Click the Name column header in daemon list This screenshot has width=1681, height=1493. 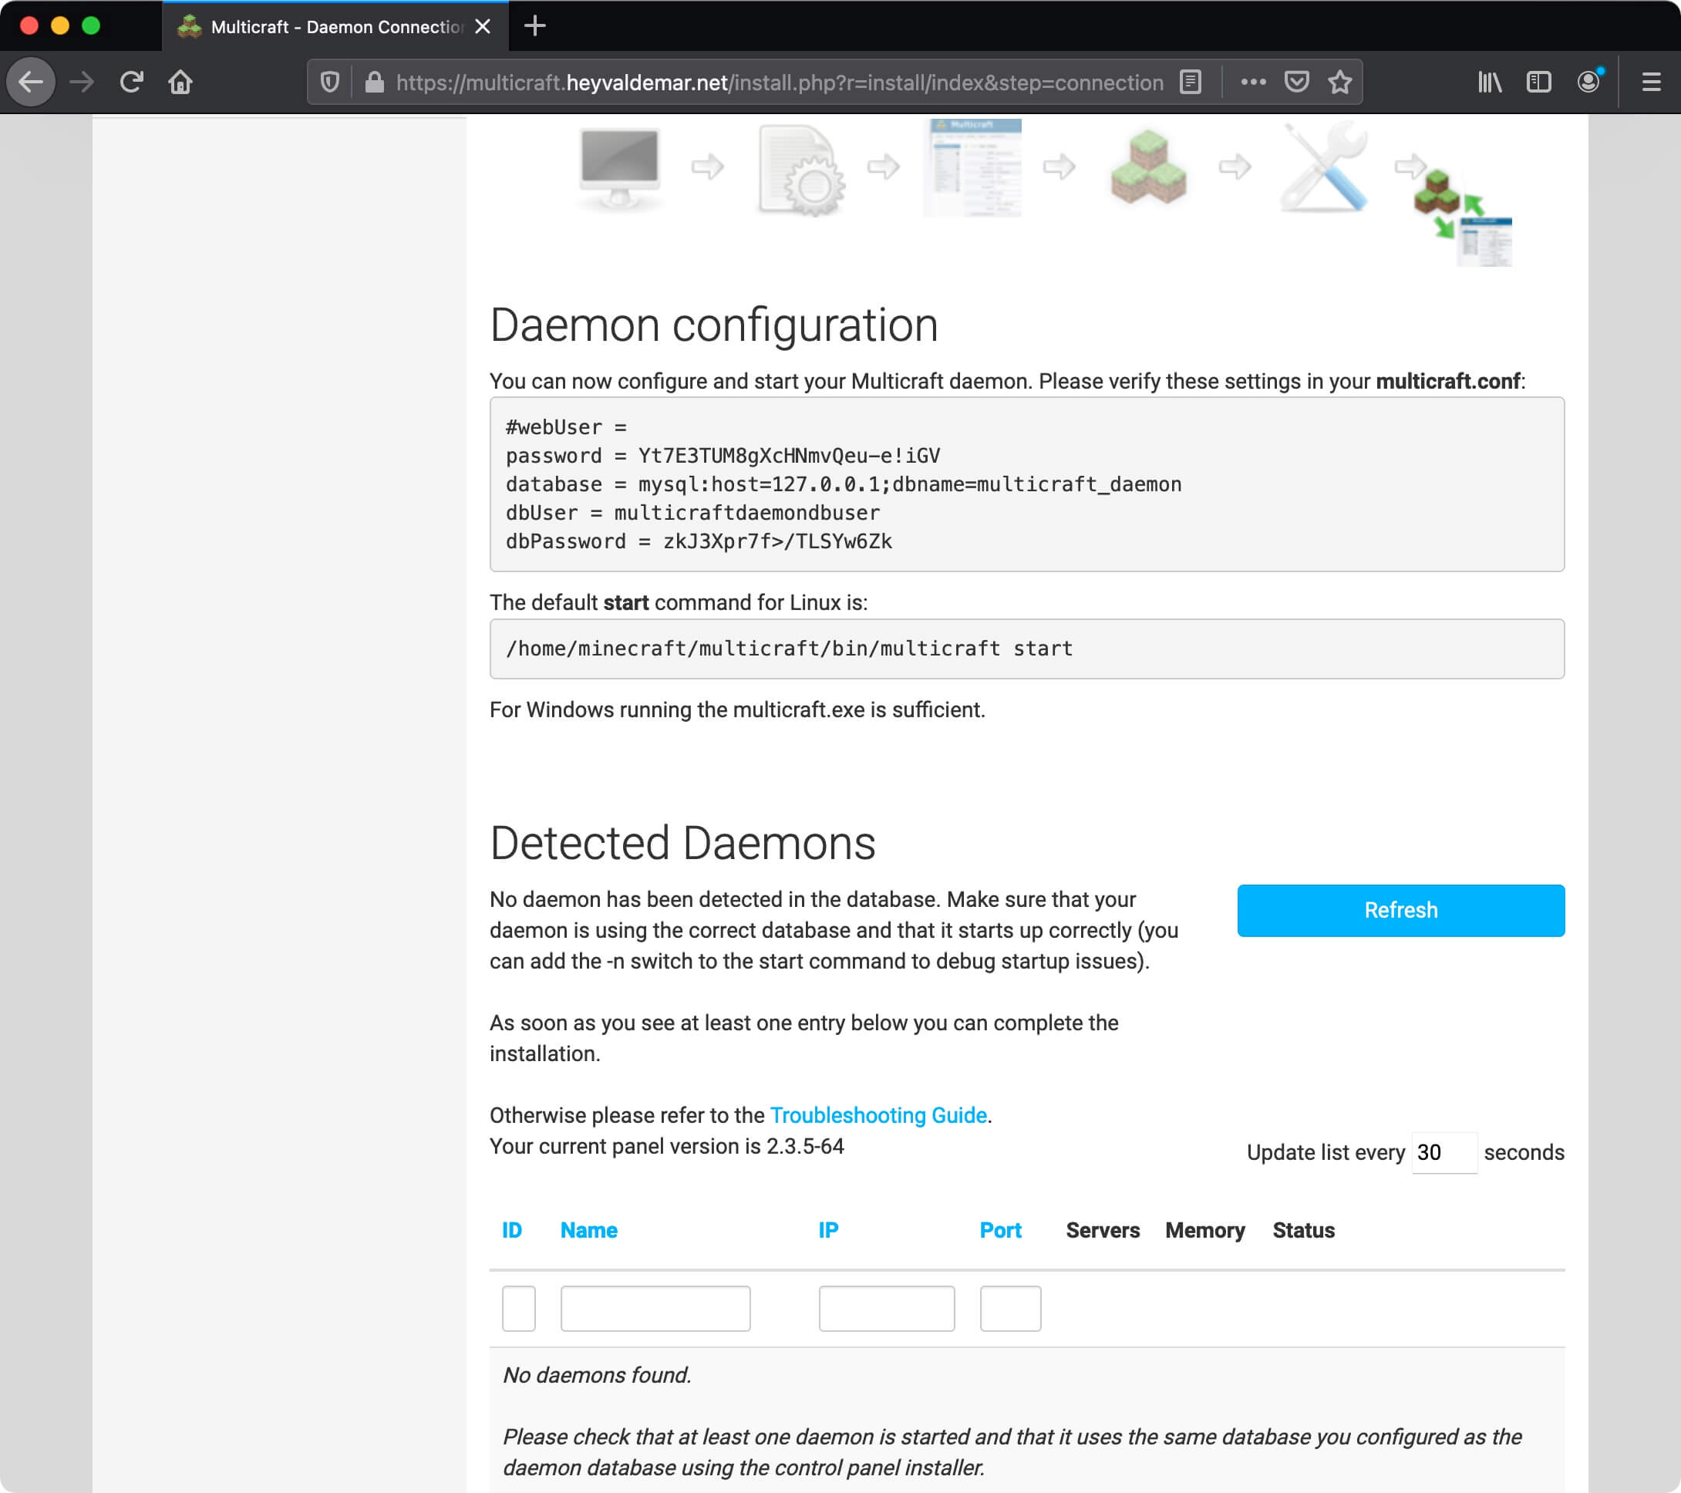click(x=588, y=1229)
